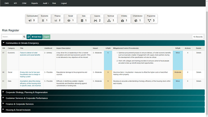Open the DMS menu item
This screenshot has width=208, height=117.
coord(7,3)
